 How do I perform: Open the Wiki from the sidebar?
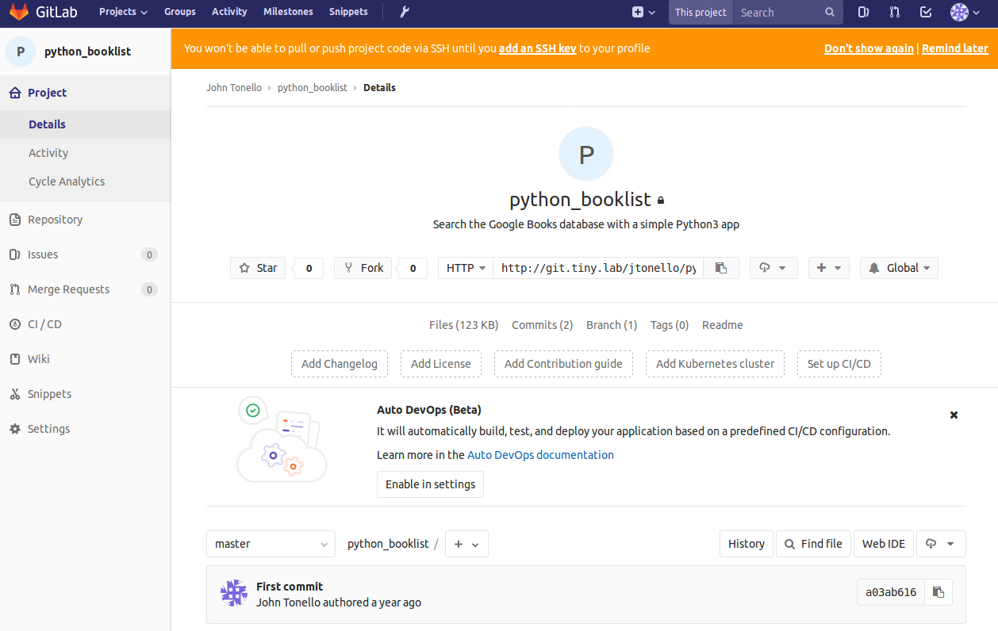click(x=36, y=358)
